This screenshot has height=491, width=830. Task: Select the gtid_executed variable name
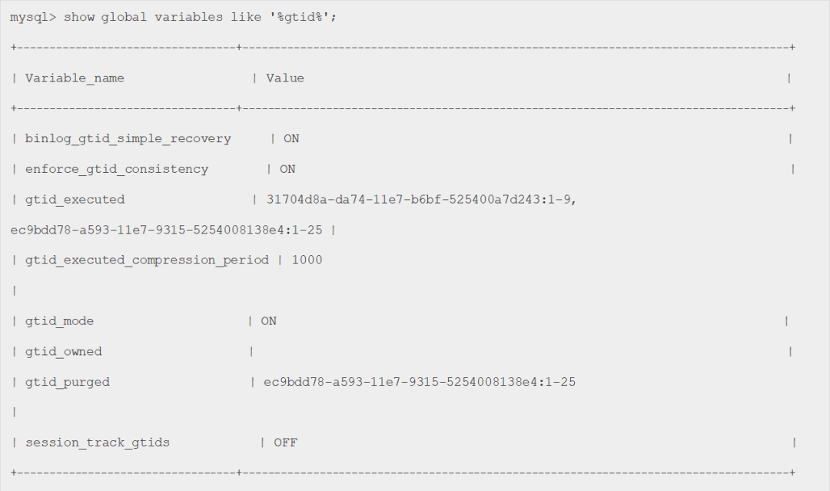(75, 199)
